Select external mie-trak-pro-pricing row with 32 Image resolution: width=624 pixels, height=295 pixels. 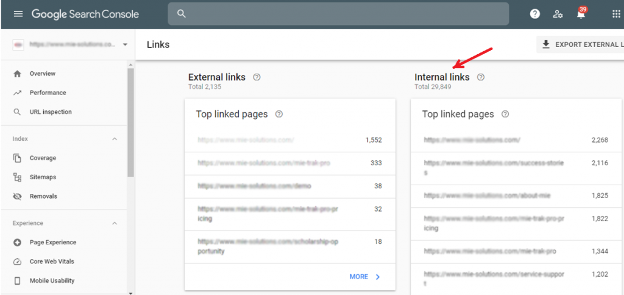click(x=290, y=214)
